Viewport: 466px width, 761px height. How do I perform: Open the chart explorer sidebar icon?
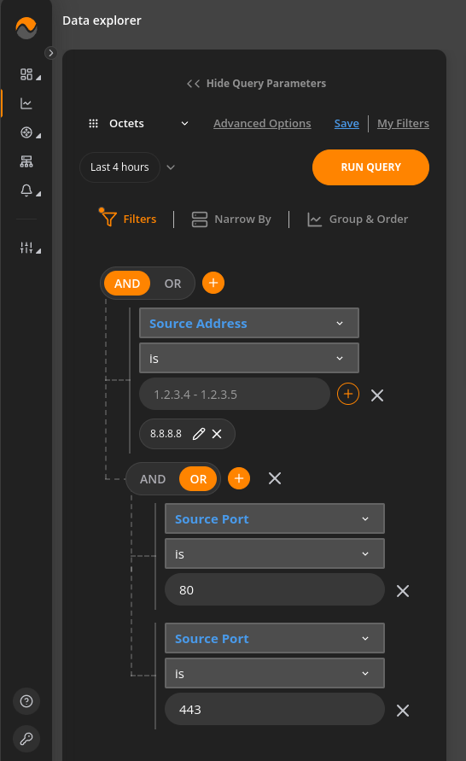pos(26,103)
